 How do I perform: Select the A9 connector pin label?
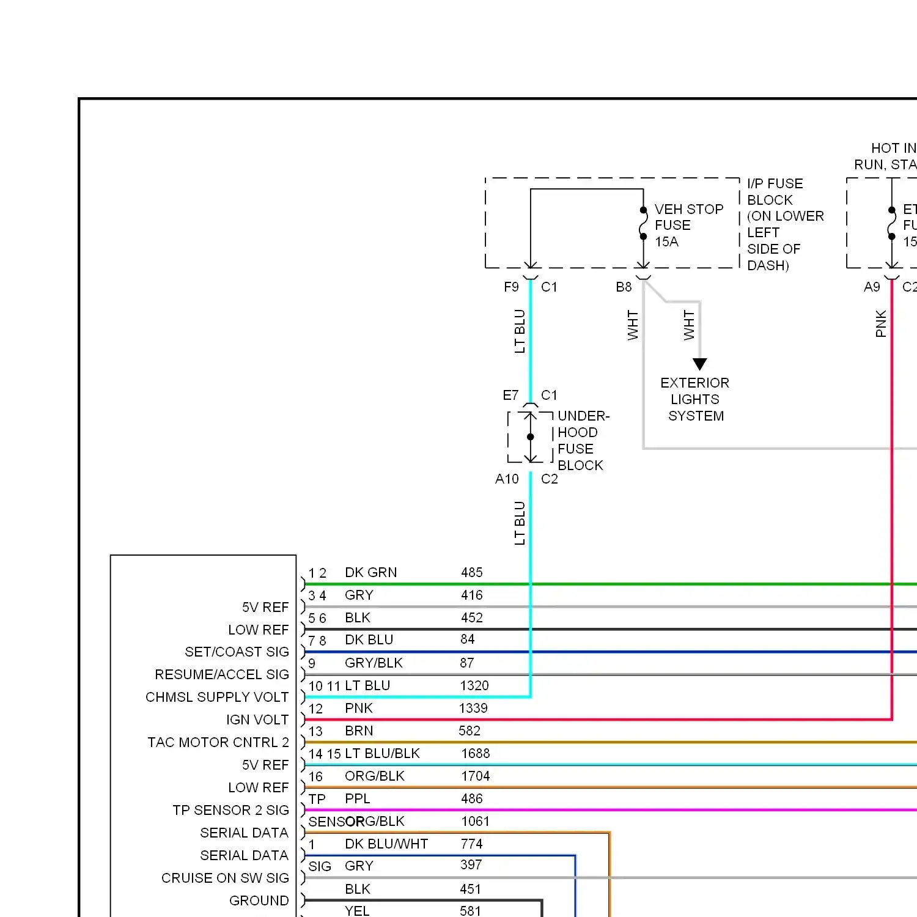coord(872,287)
